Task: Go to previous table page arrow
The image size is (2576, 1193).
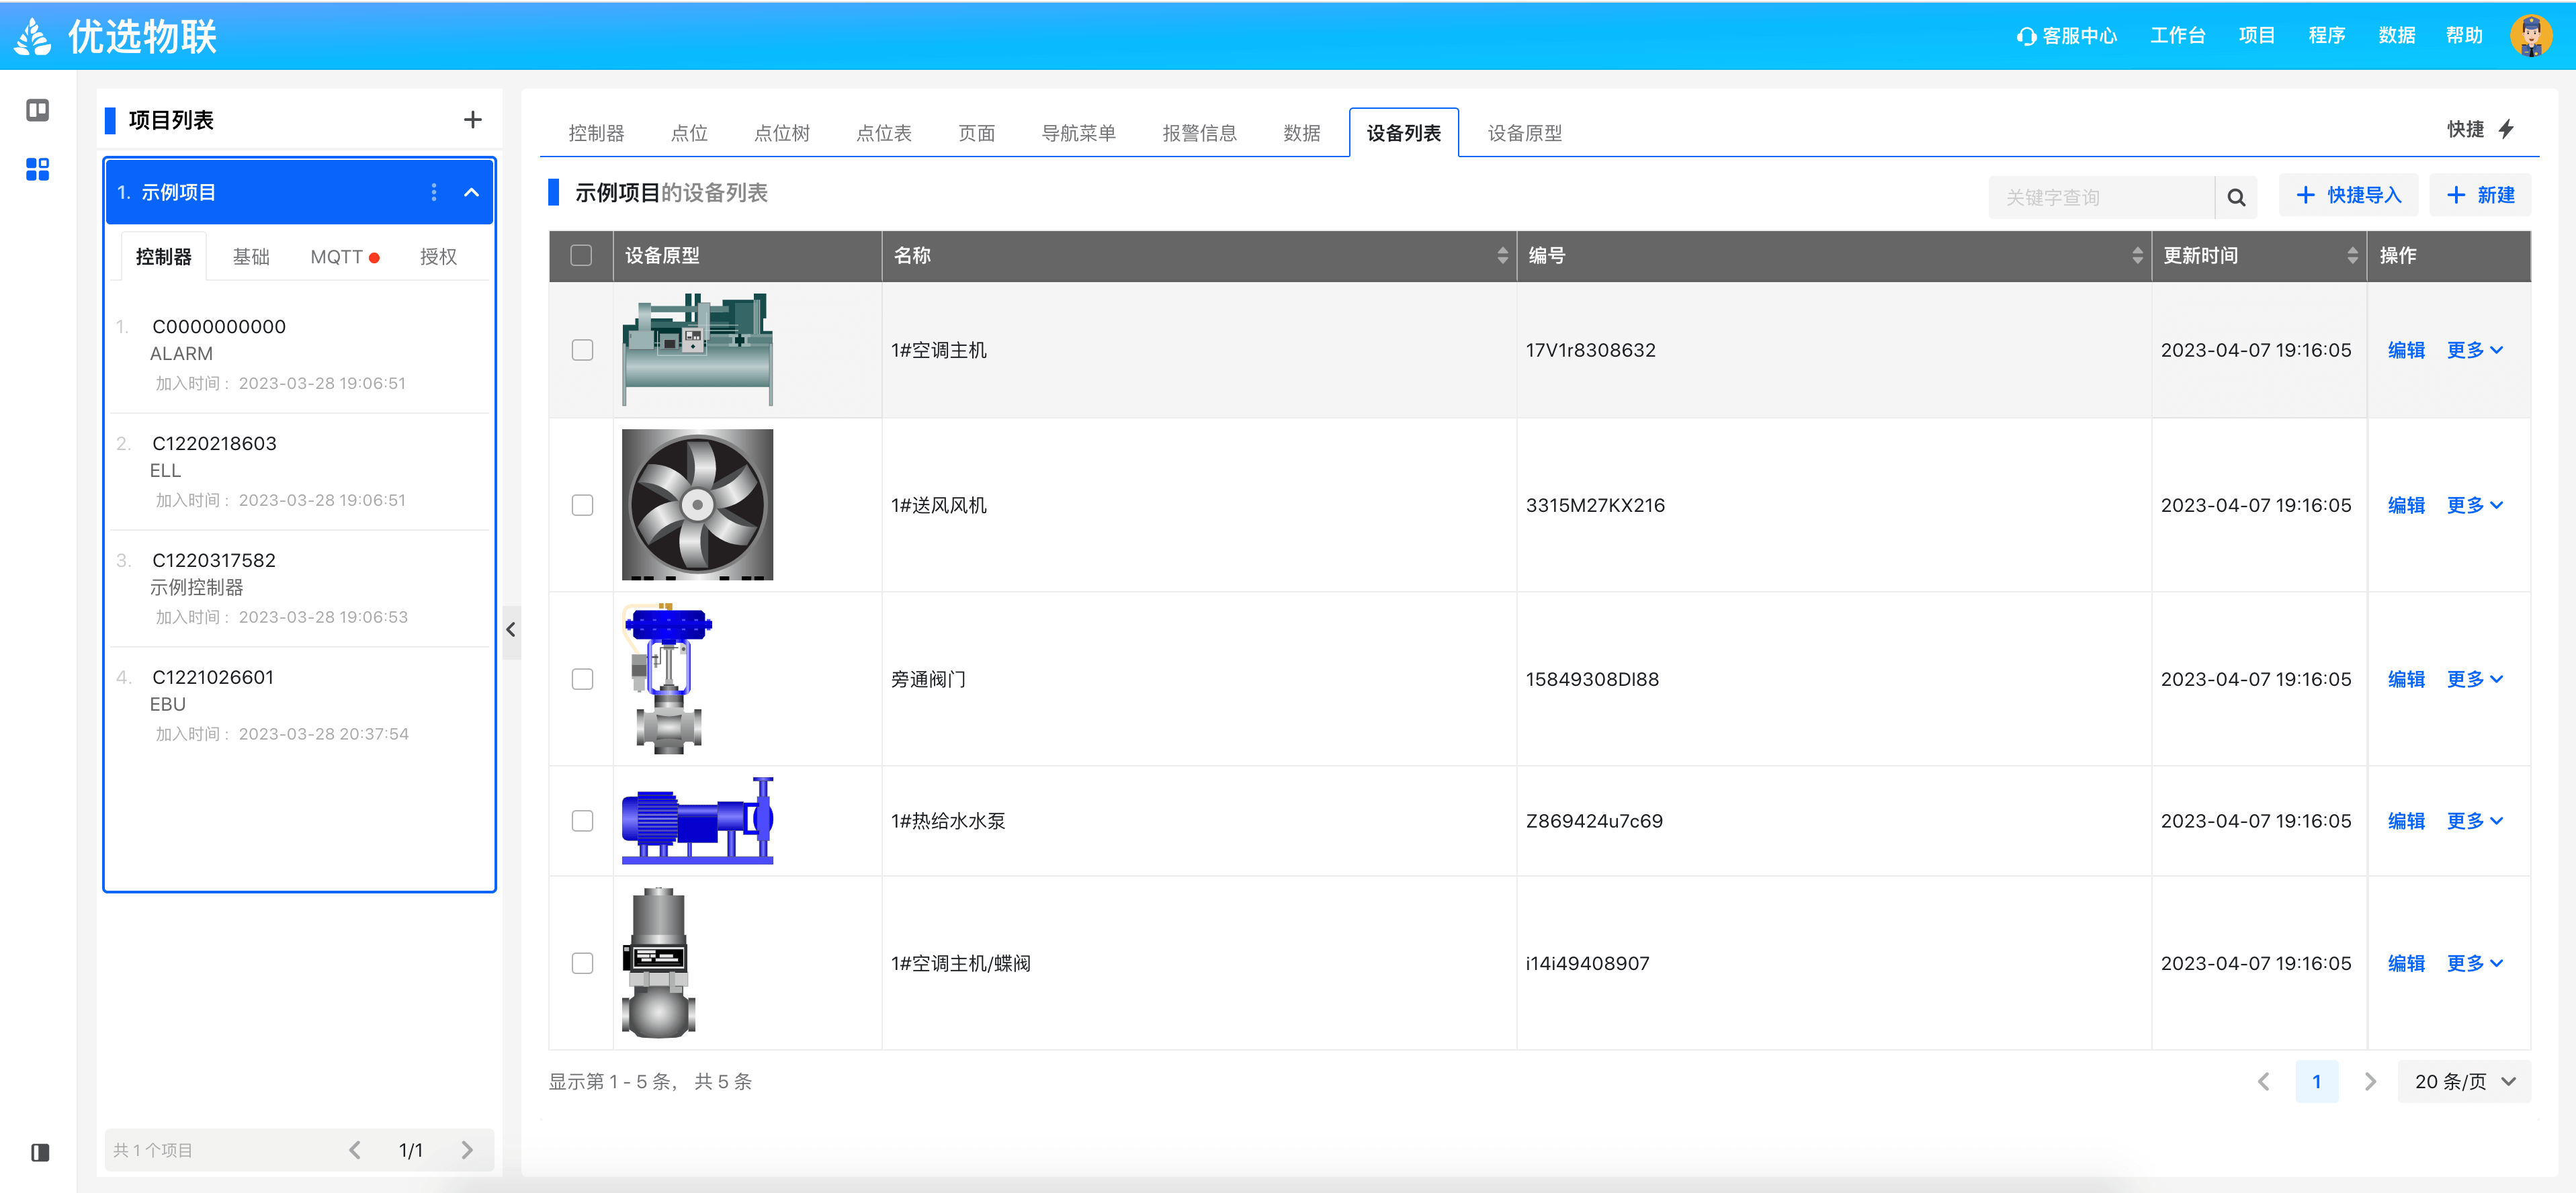Action: 2264,1081
